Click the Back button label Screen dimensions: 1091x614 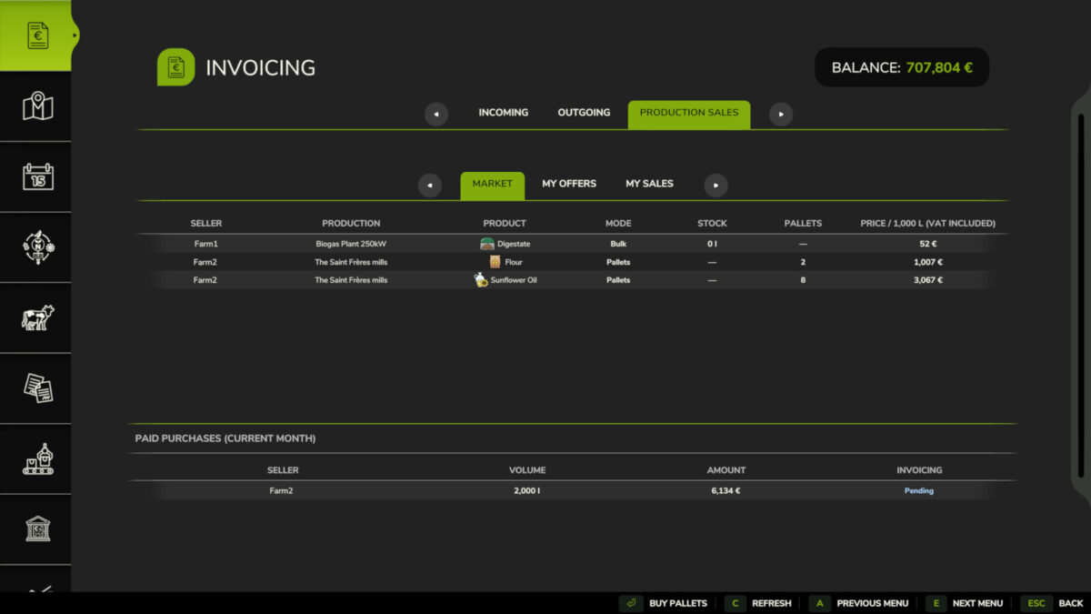1071,603
